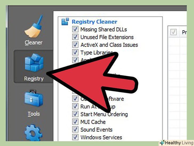
Task: Disable Start Menu Ordering scan
Action: pyautogui.click(x=75, y=114)
